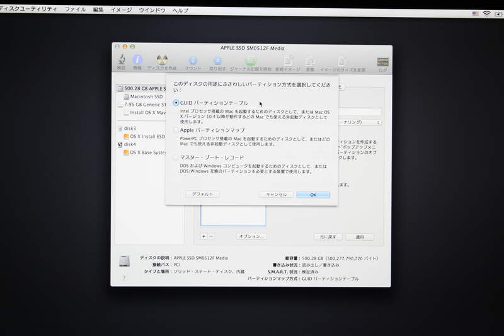Click the 取り出す (Eject) toolbar icon
The width and height of the screenshot is (504, 336).
tap(217, 61)
